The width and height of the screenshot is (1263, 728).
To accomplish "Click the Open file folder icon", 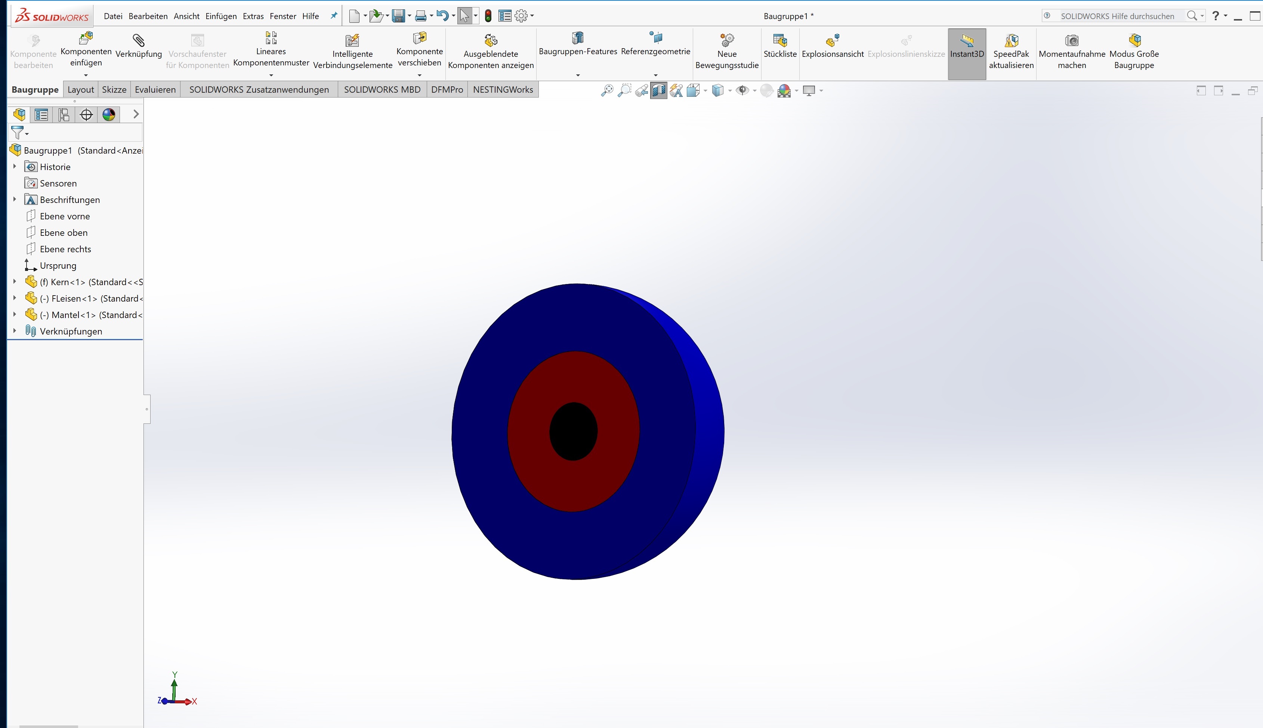I will (376, 16).
